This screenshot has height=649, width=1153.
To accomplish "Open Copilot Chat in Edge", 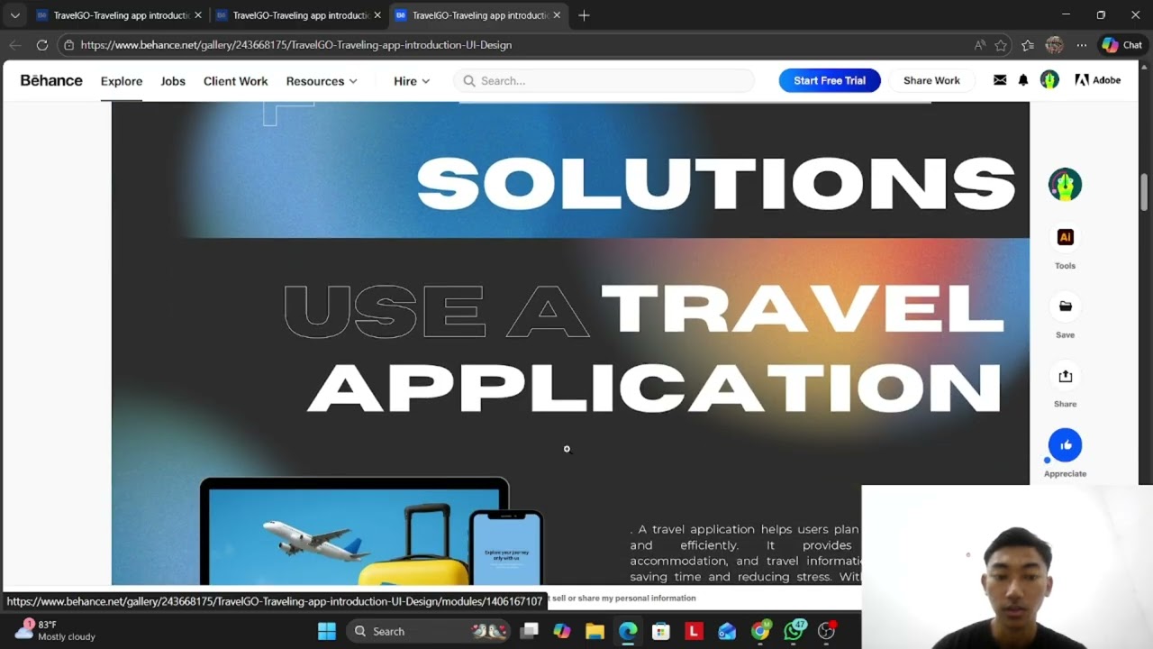I will (1122, 44).
